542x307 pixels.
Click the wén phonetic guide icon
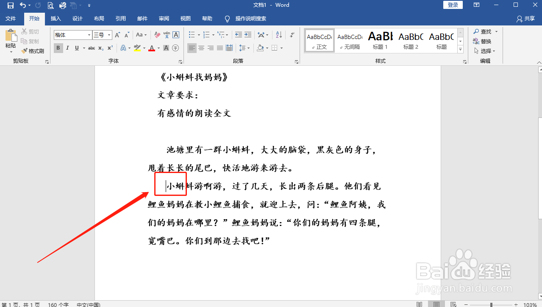click(167, 35)
